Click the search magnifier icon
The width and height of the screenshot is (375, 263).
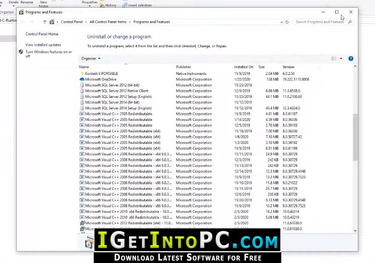(x=350, y=22)
